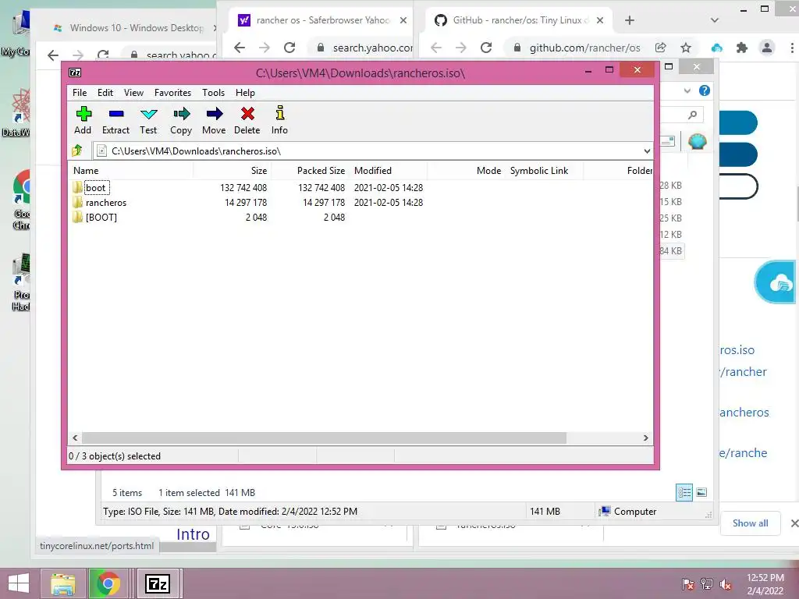The height and width of the screenshot is (599, 799).
Task: Switch Explorer to details view icon
Action: pos(684,492)
